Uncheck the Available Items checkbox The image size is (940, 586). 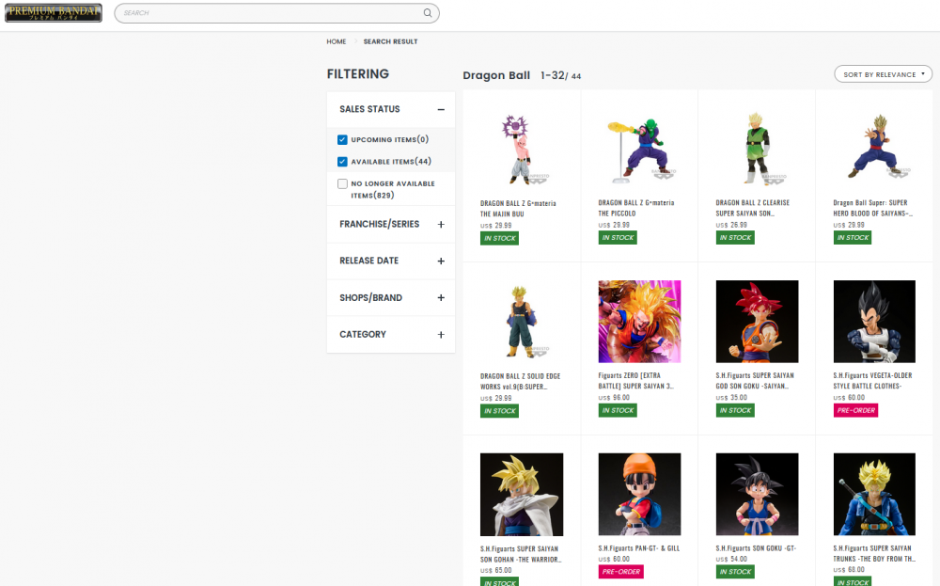pos(342,162)
